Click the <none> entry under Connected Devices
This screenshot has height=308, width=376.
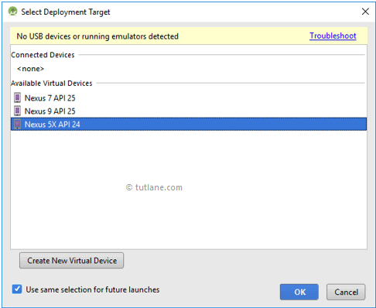click(x=30, y=69)
